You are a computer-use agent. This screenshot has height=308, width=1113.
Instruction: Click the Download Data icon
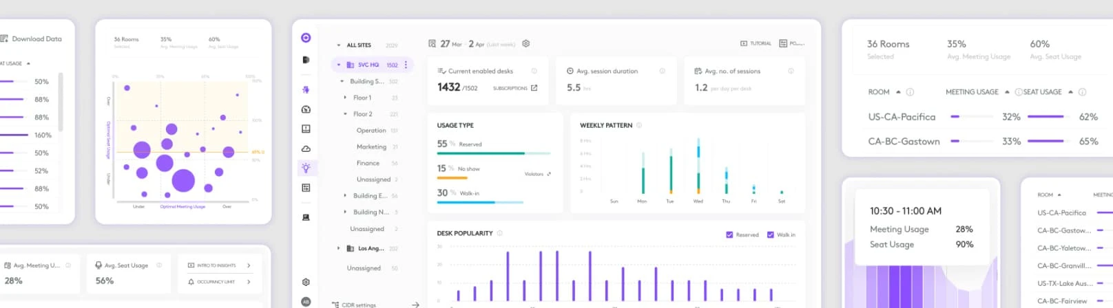(4, 39)
